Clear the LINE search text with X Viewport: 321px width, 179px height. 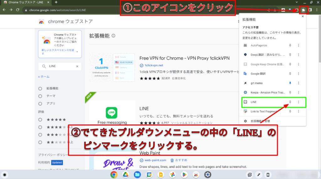pyautogui.click(x=77, y=66)
